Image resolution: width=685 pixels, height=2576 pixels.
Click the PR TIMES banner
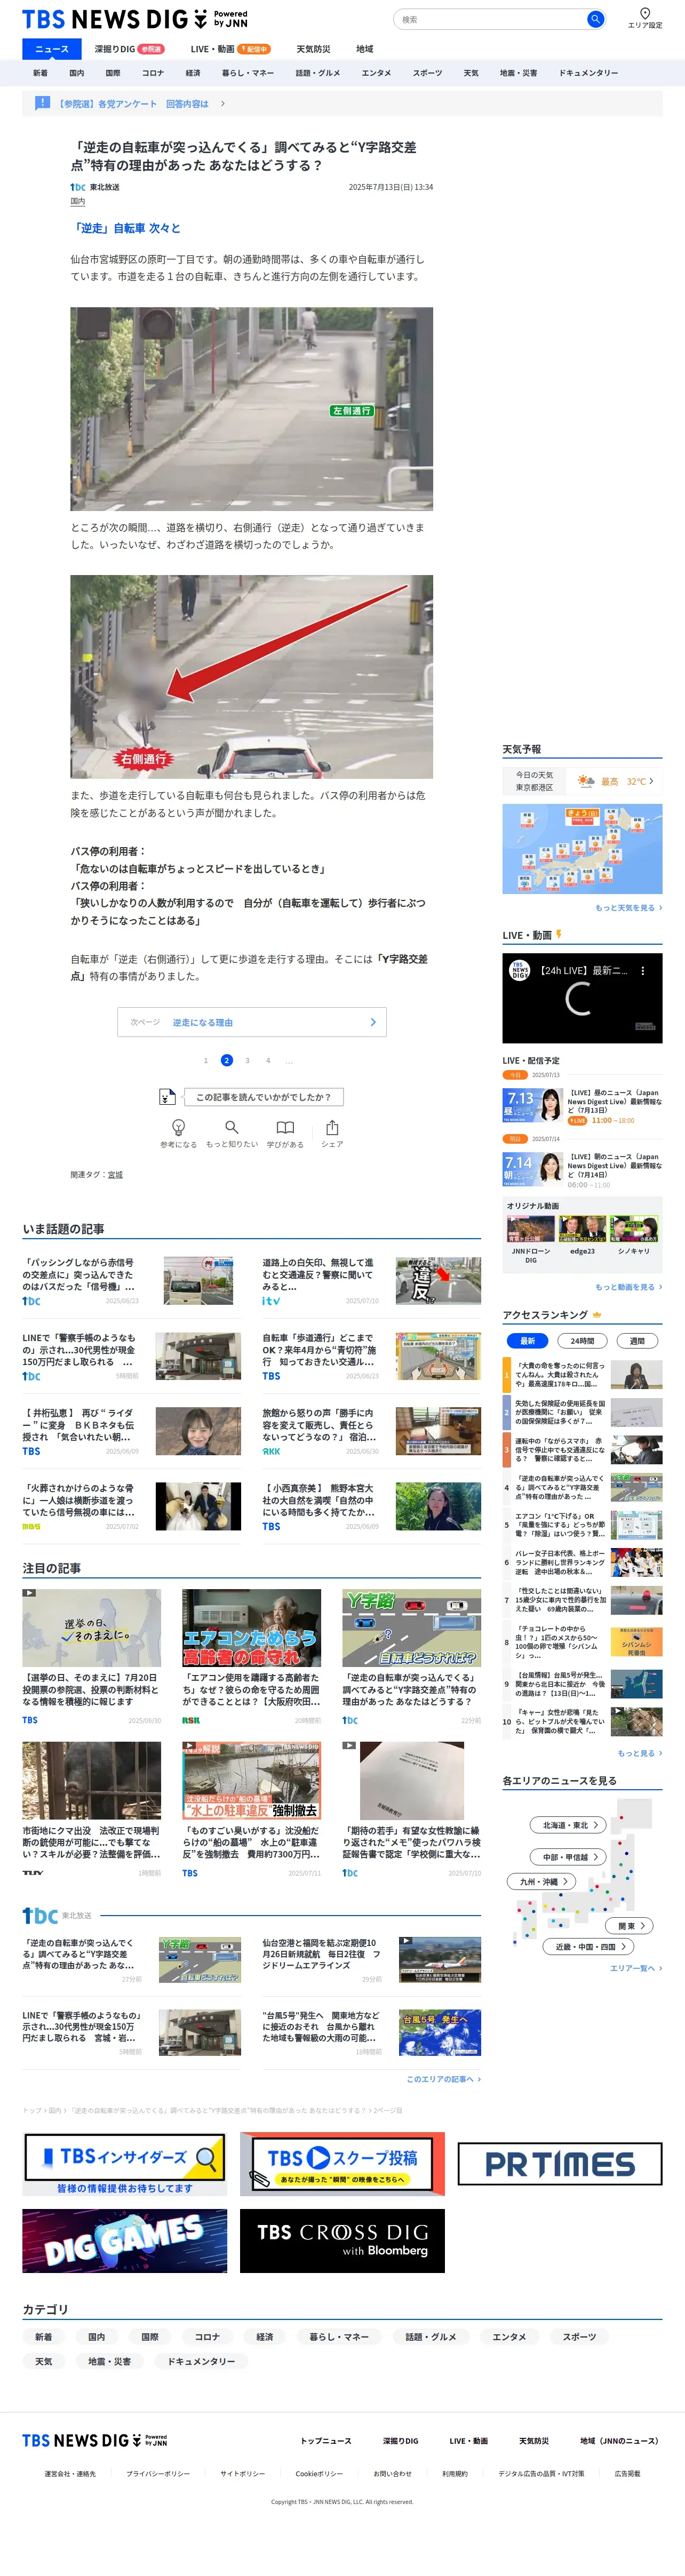pos(560,2164)
